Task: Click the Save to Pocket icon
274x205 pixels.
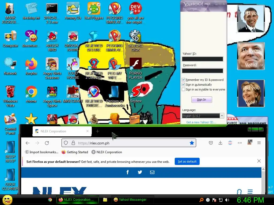Action: coord(211,143)
